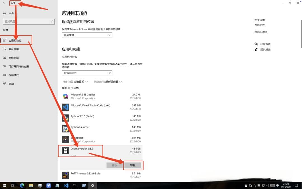This screenshot has height=189, width=302.
Task: Click the vertical scrollbar on right edge
Action: [301, 34]
